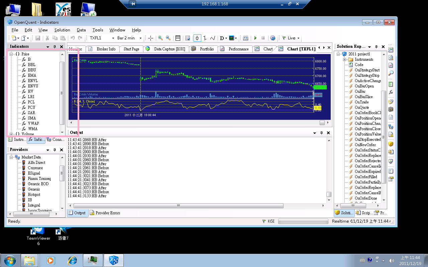Click the status bar progress bar

[x=303, y=221]
